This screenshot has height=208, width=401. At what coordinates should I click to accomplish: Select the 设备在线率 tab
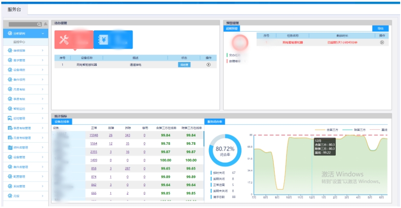pyautogui.click(x=62, y=121)
